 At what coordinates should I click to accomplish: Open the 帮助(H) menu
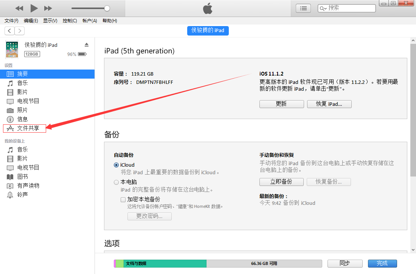point(110,21)
